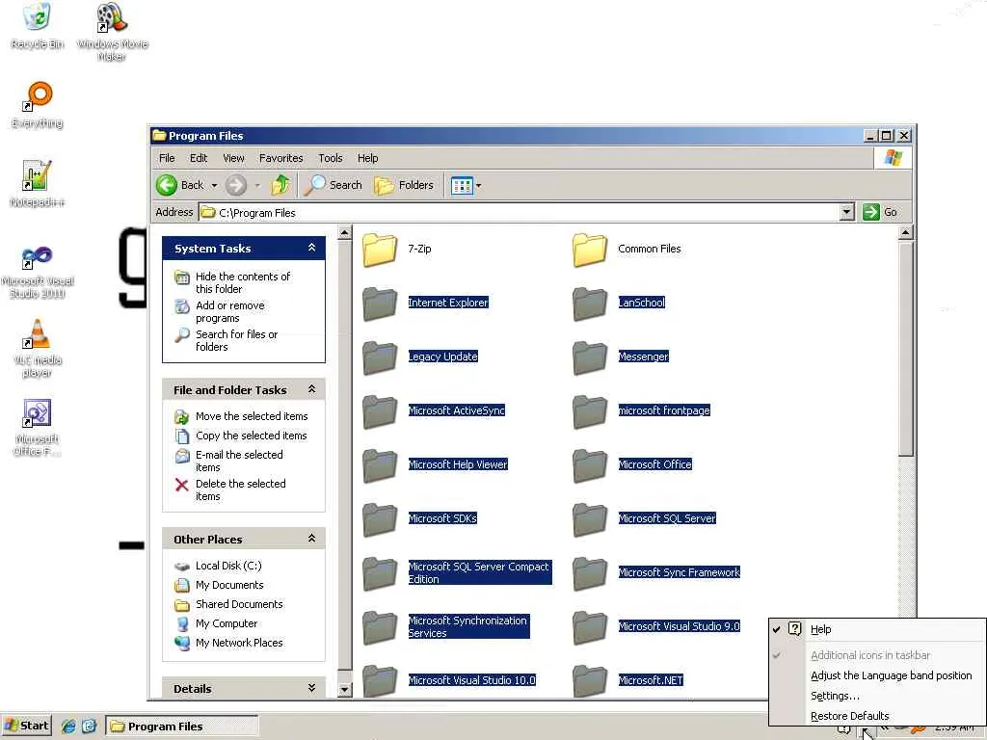This screenshot has width=987, height=740.
Task: Open the Views dropdown arrow
Action: pyautogui.click(x=478, y=186)
